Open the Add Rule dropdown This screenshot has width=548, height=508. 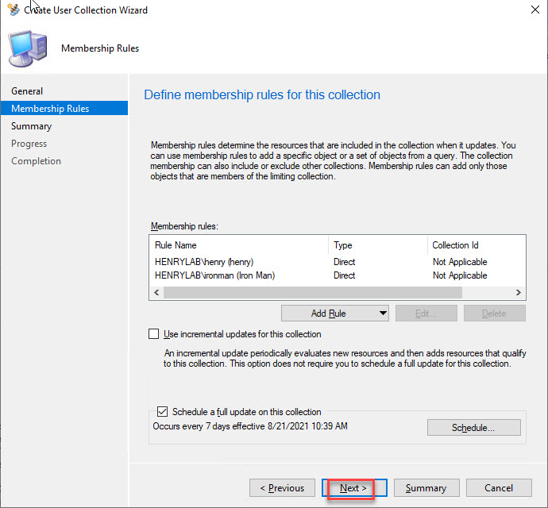334,314
